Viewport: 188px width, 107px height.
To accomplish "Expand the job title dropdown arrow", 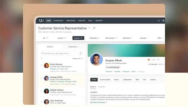I will point(89,28).
